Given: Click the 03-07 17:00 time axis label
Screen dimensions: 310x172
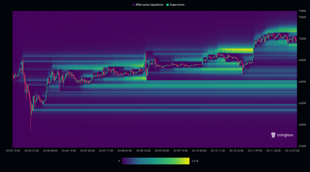Looking at the screenshot, I should point(106,151).
